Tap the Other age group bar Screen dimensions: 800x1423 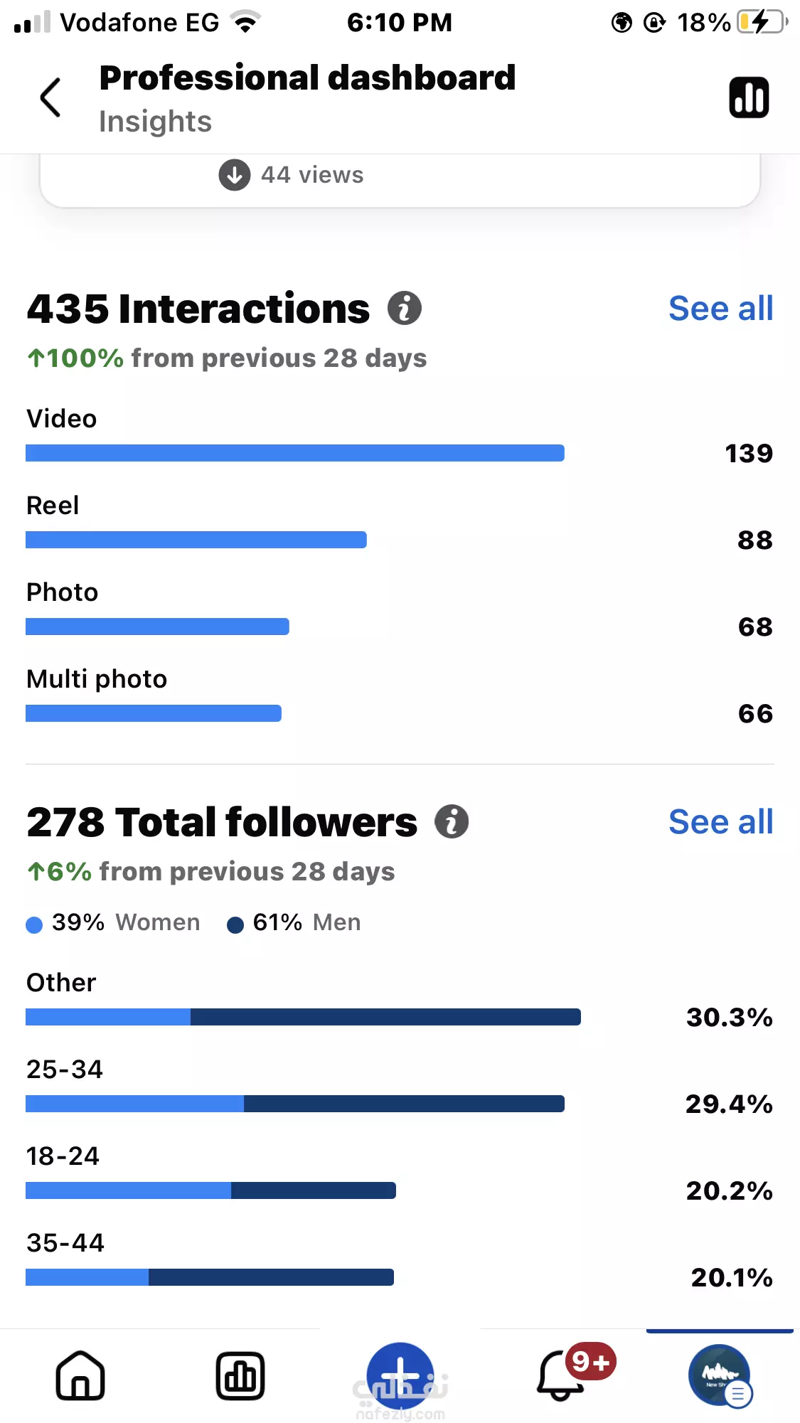303,1017
